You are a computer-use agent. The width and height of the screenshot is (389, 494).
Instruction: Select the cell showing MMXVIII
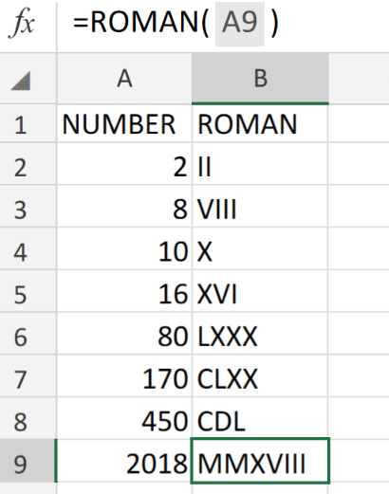pos(260,461)
